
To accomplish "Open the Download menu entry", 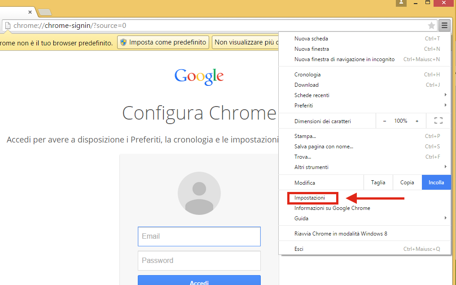I will 365,85.
